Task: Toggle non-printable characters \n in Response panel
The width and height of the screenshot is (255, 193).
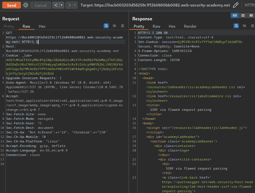Action: (x=244, y=26)
